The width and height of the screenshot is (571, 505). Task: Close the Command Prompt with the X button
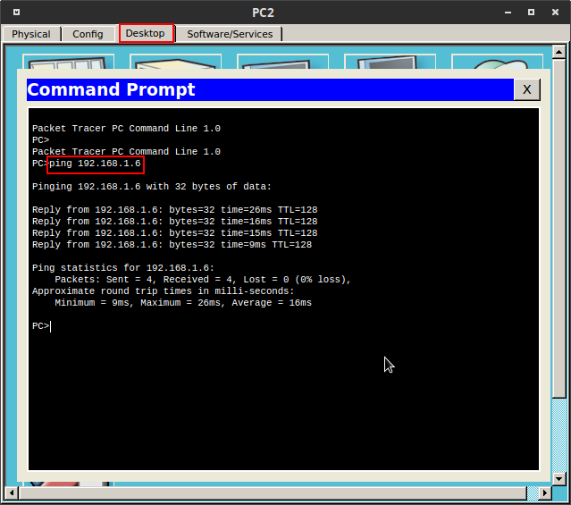pyautogui.click(x=526, y=89)
